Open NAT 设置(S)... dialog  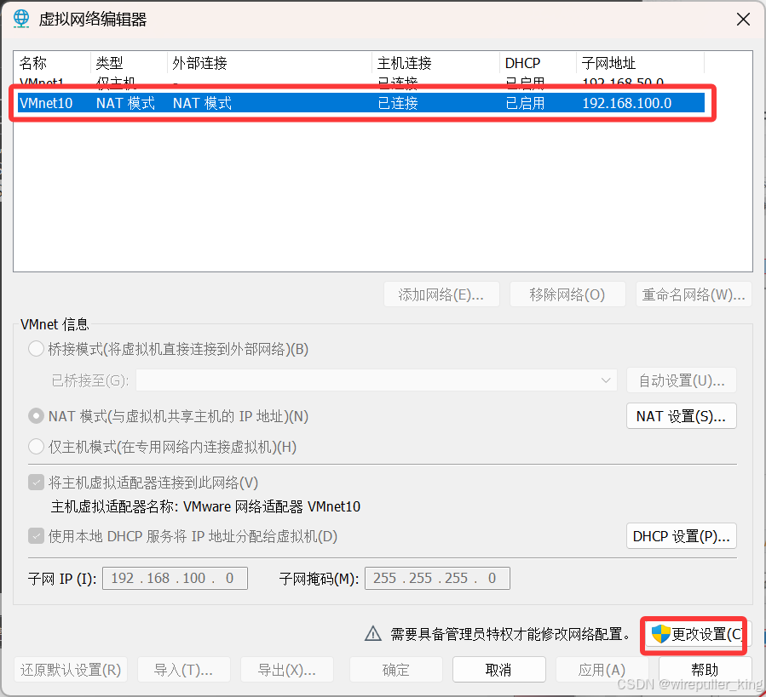coord(682,416)
